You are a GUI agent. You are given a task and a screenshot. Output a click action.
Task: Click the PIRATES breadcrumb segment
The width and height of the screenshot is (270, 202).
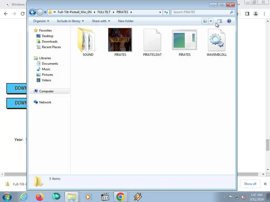click(x=122, y=12)
